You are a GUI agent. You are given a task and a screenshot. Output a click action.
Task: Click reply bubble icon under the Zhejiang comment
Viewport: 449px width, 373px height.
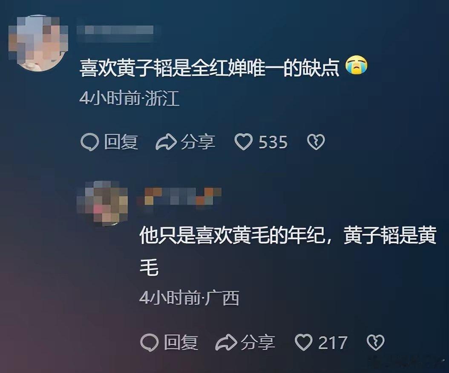[89, 142]
